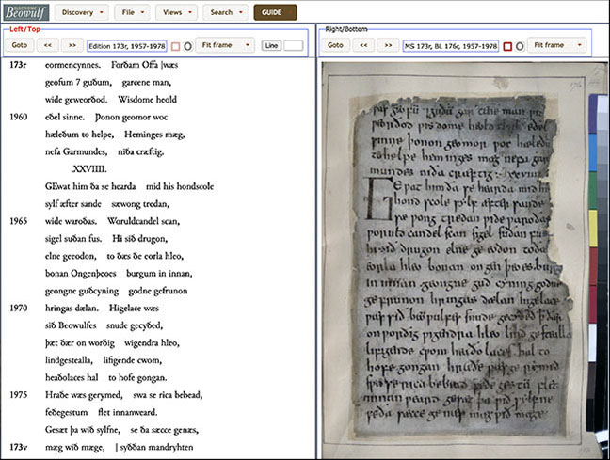This screenshot has height=460, width=610.
Task: Click the phrase 'syððan mandryhten'
Action: (156, 447)
